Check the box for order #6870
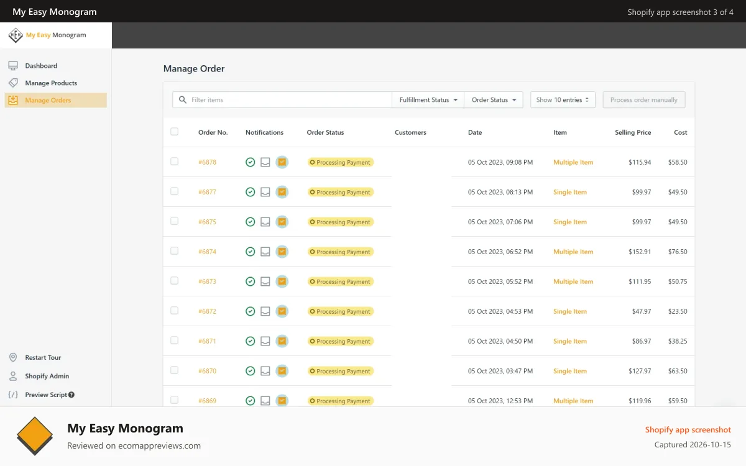Screen dimensions: 746x466 174,370
